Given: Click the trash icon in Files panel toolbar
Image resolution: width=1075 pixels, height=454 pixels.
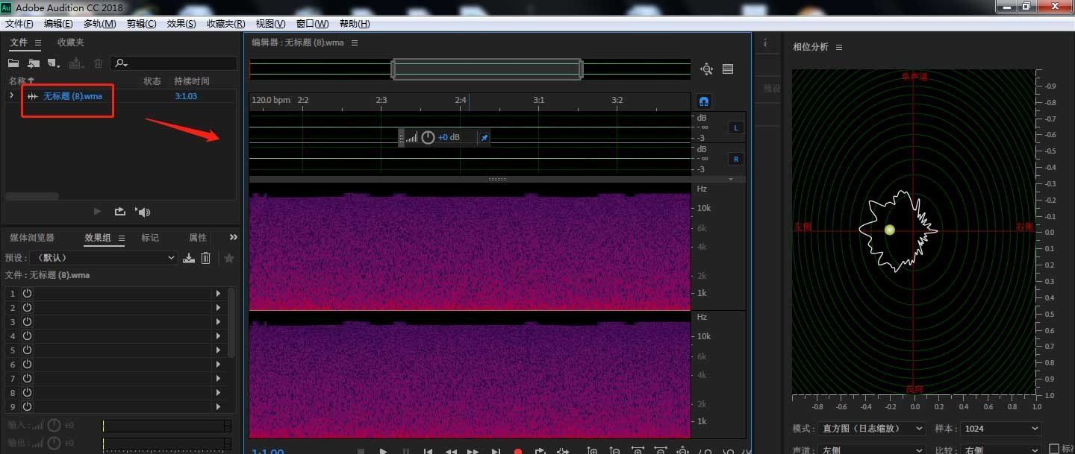Looking at the screenshot, I should [x=98, y=63].
